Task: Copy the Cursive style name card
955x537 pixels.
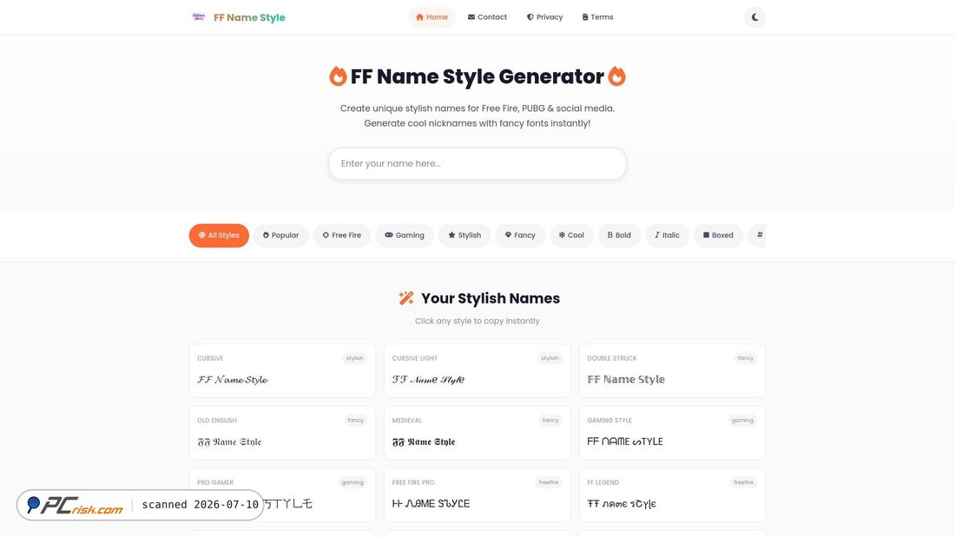Action: [x=283, y=370]
